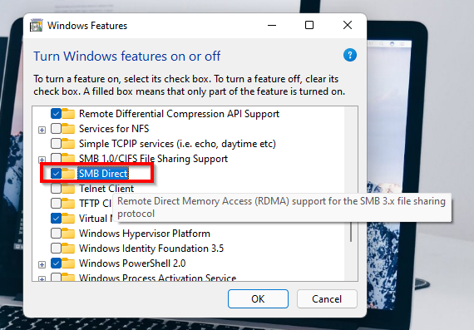Viewport: 474px width, 330px height.
Task: Click the feature list scrollbar thumb
Action: [x=351, y=232]
